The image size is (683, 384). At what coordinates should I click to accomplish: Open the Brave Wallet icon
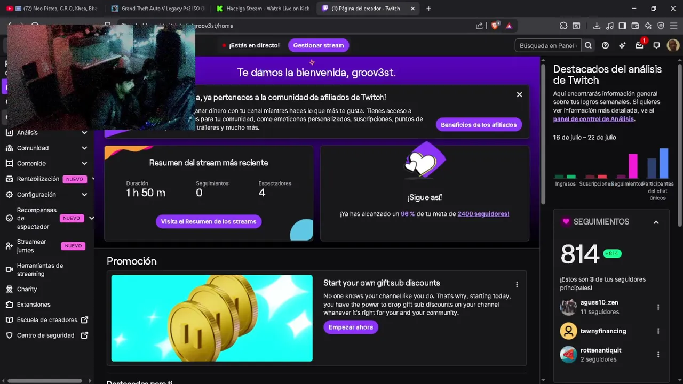[x=635, y=26]
